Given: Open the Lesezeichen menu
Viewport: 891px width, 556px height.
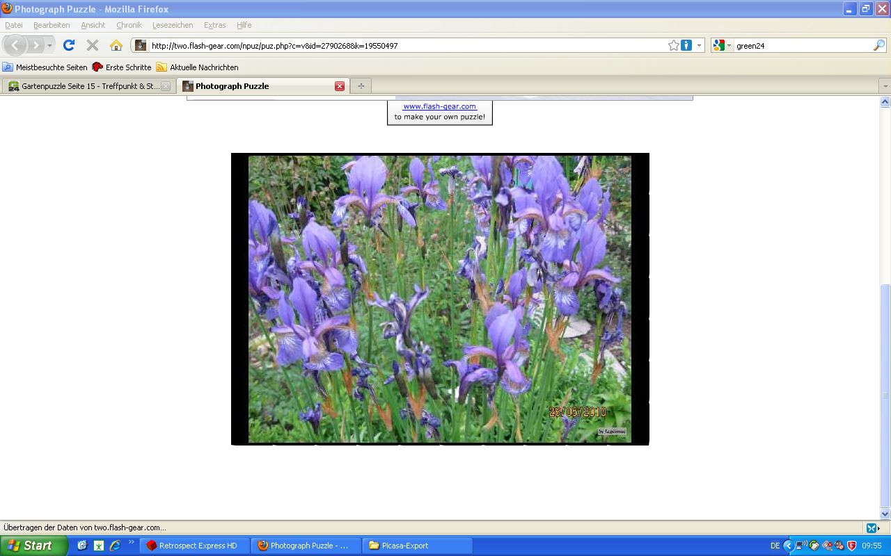Looking at the screenshot, I should pos(173,25).
